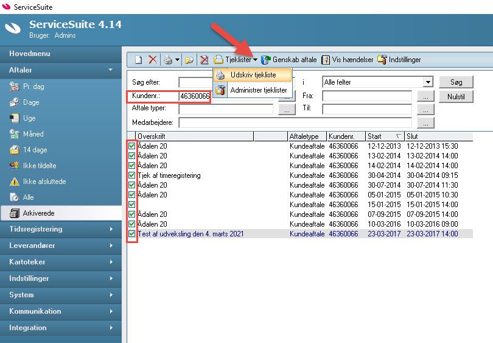Click the browse button beside Fra field
This screenshot has width=493, height=343.
pos(425,97)
